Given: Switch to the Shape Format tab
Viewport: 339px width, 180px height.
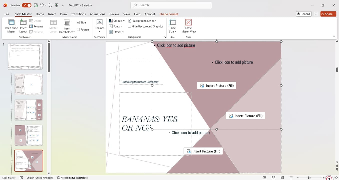Looking at the screenshot, I should point(169,14).
